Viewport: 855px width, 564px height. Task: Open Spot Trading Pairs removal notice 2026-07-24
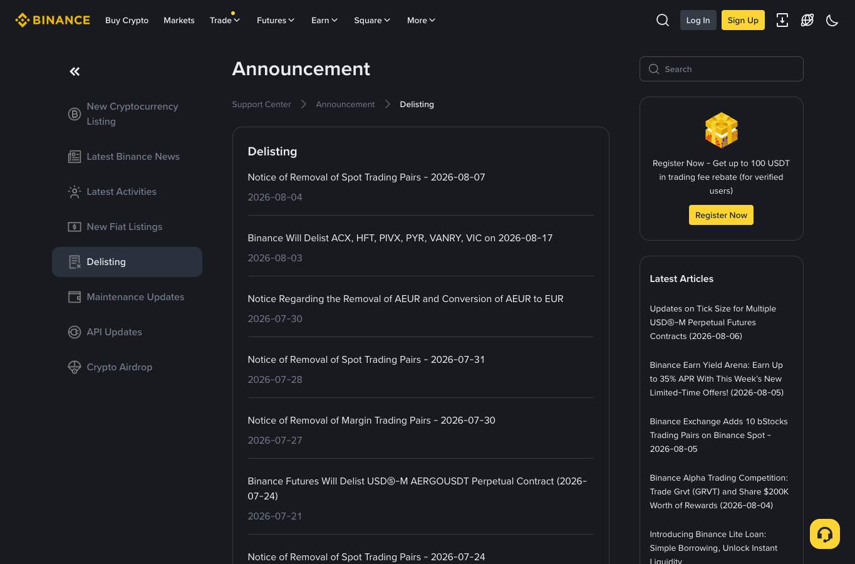click(x=366, y=557)
